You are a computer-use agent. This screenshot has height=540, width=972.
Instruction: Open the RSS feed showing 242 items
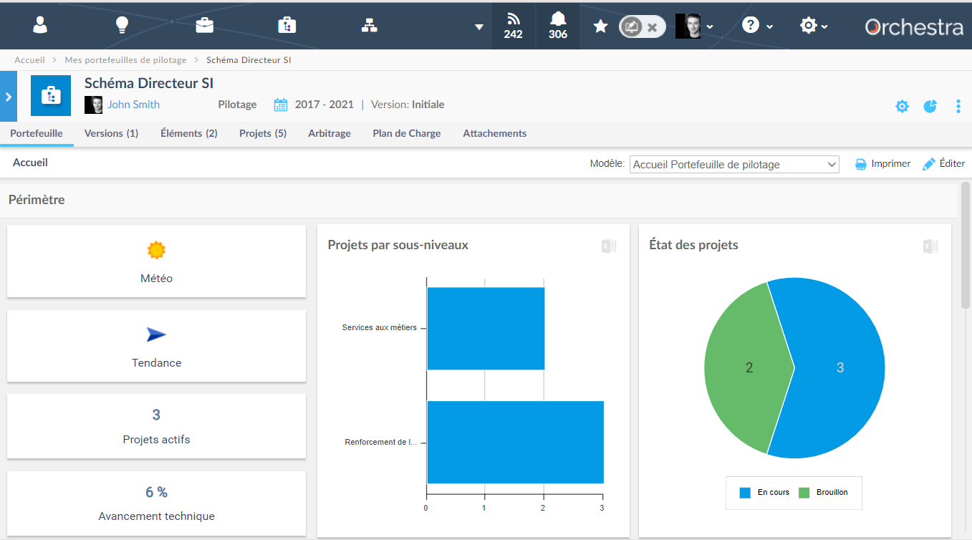click(513, 24)
